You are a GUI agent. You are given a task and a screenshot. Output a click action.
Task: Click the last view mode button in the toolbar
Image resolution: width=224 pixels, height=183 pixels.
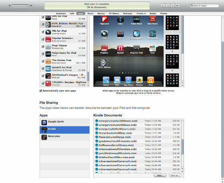[x=177, y=6]
